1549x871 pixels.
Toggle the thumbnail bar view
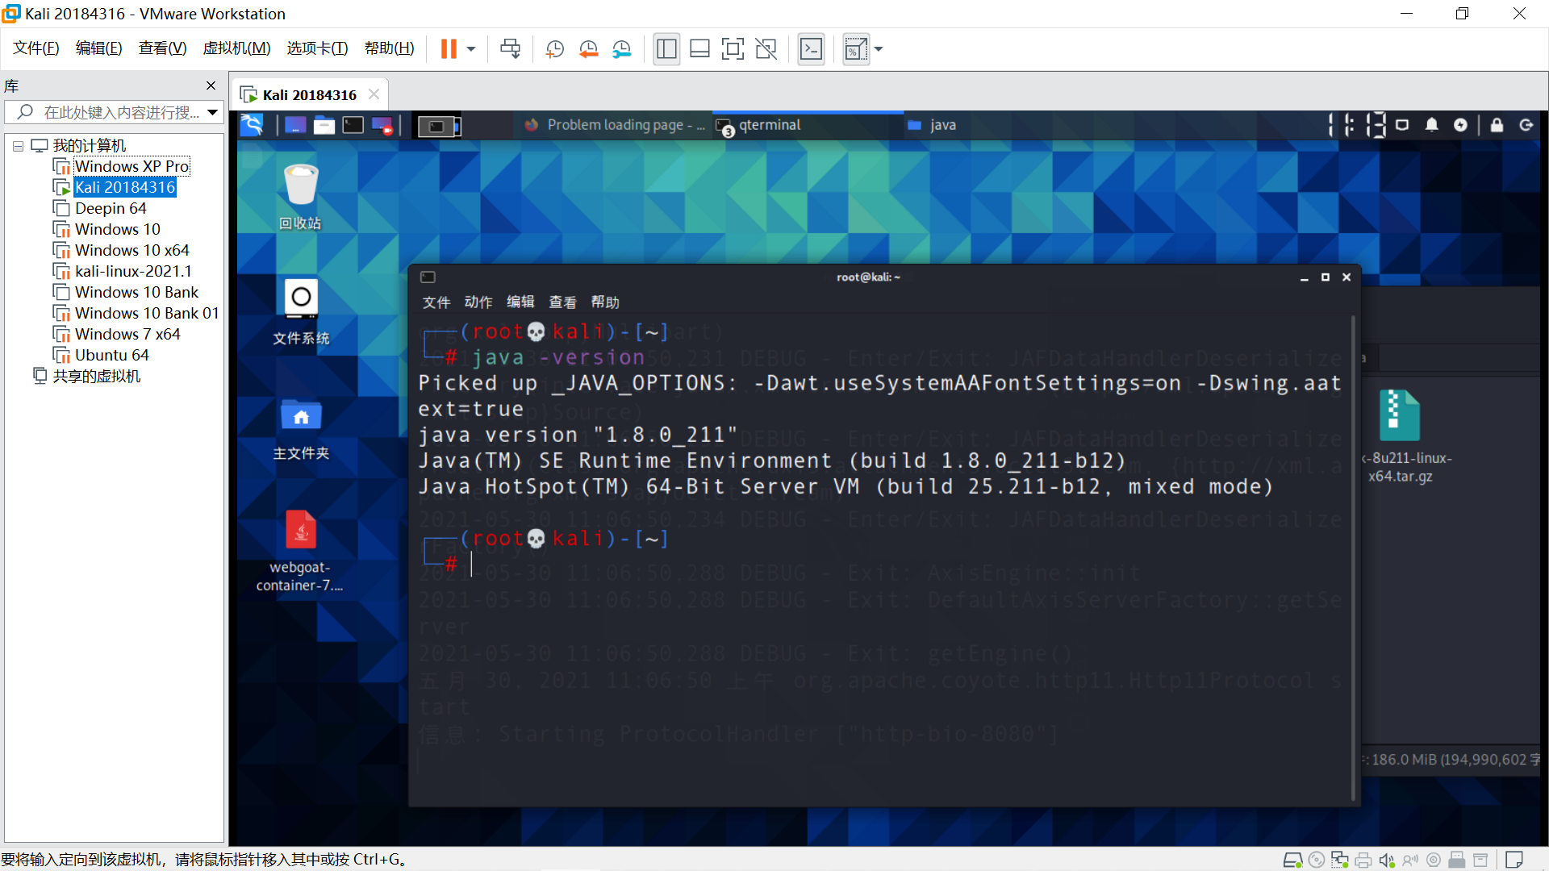(699, 49)
